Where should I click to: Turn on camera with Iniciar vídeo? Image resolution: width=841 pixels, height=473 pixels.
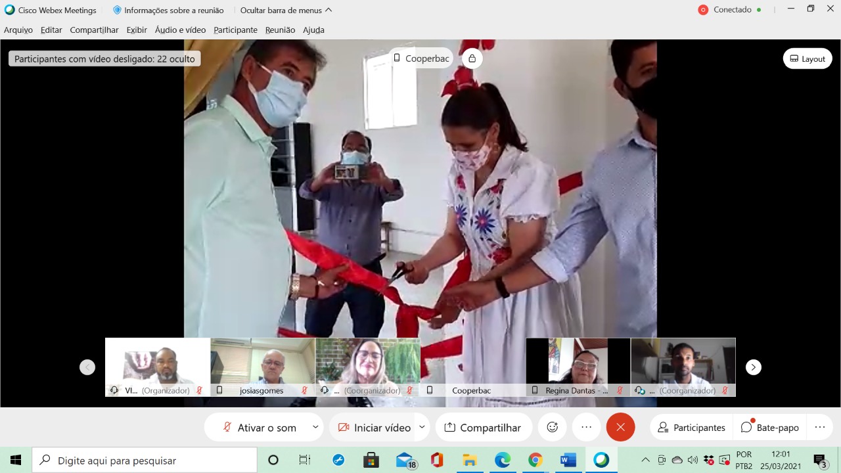pyautogui.click(x=375, y=427)
